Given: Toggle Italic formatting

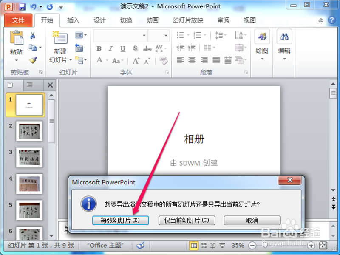Looking at the screenshot, I should (x=111, y=48).
